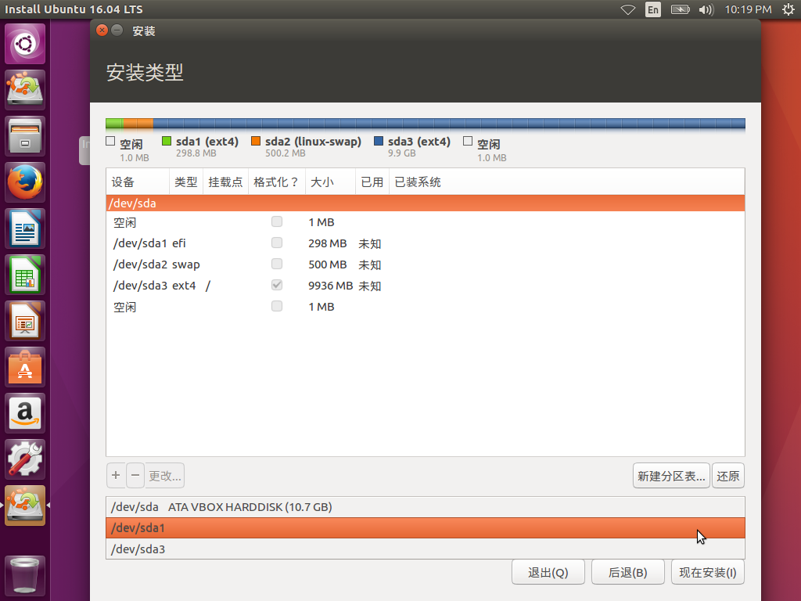Select the /dev/sda3 ext4 partition row
This screenshot has width=801, height=601.
(425, 285)
